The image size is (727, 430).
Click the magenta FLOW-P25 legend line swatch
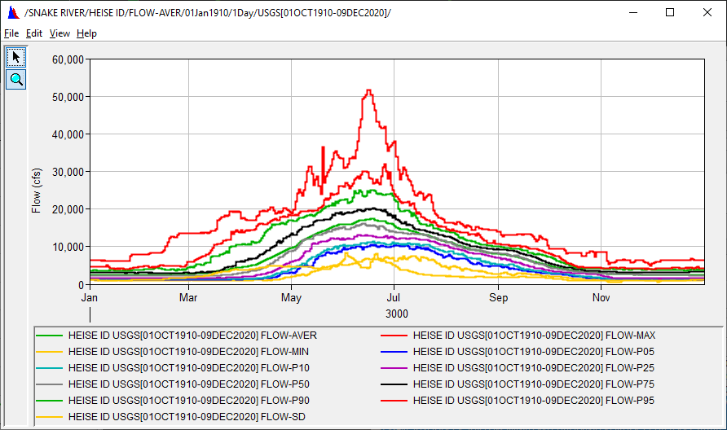click(394, 367)
